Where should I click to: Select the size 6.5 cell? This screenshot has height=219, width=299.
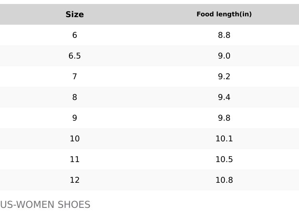pos(75,56)
